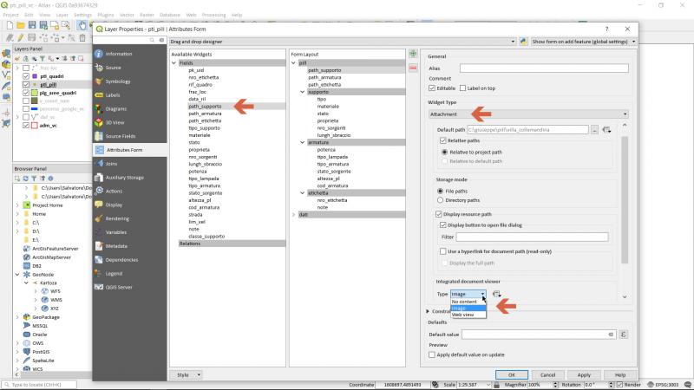Image resolution: width=694 pixels, height=390 pixels.
Task: Expand the dati group in Form Layout
Action: (x=293, y=214)
